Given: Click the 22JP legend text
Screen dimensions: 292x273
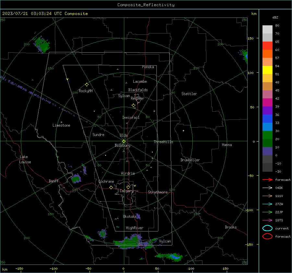Looking at the screenshot, I should pos(279,212).
